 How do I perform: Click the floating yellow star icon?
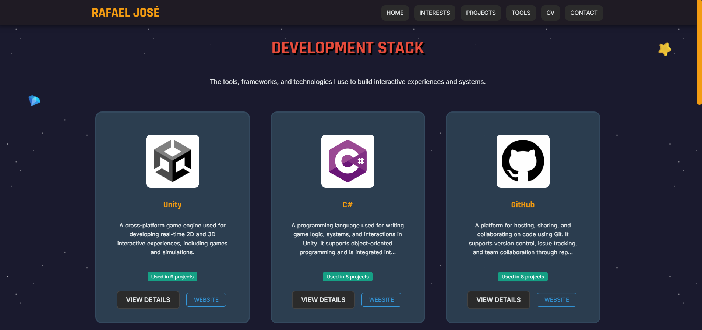pyautogui.click(x=665, y=49)
